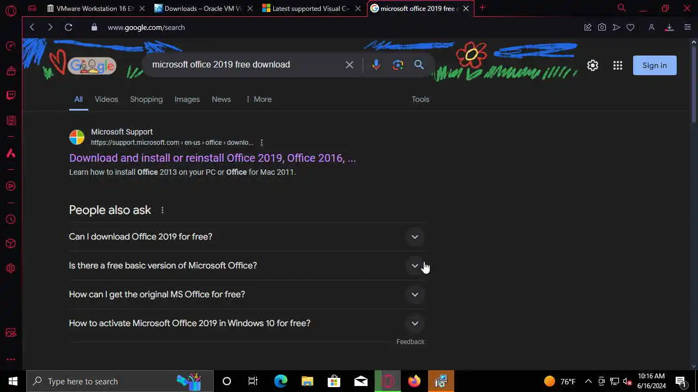This screenshot has width=698, height=392.
Task: Switch to the News tab
Action: pos(221,99)
